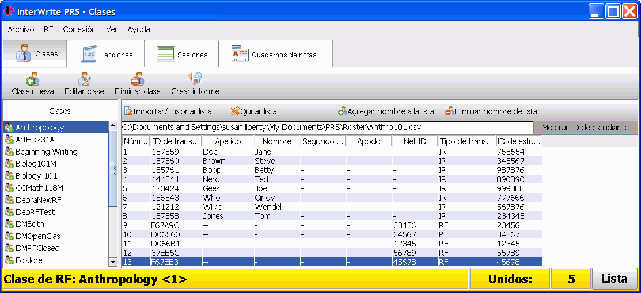641x293 pixels.
Task: Sort by the Apellido column header
Action: pyautogui.click(x=228, y=141)
